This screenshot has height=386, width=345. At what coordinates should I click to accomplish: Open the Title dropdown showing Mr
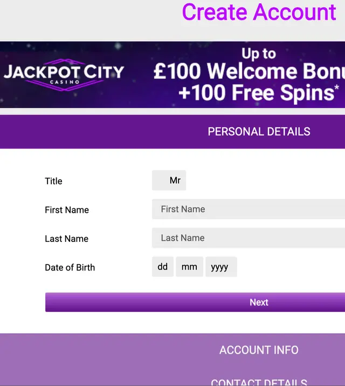(x=169, y=180)
